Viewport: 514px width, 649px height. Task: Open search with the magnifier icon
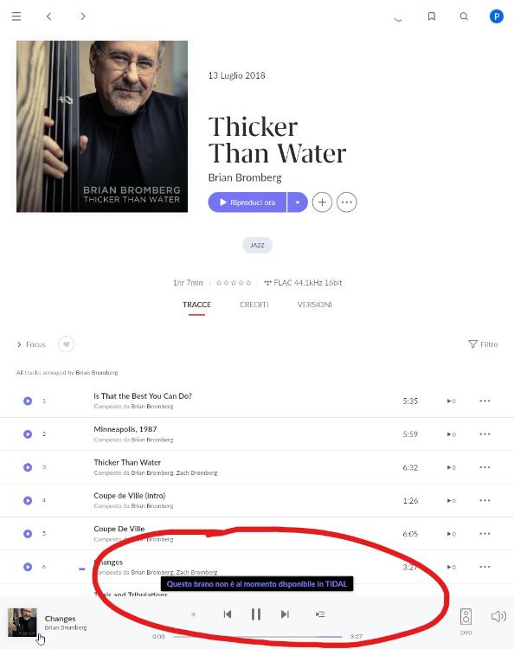tap(464, 16)
